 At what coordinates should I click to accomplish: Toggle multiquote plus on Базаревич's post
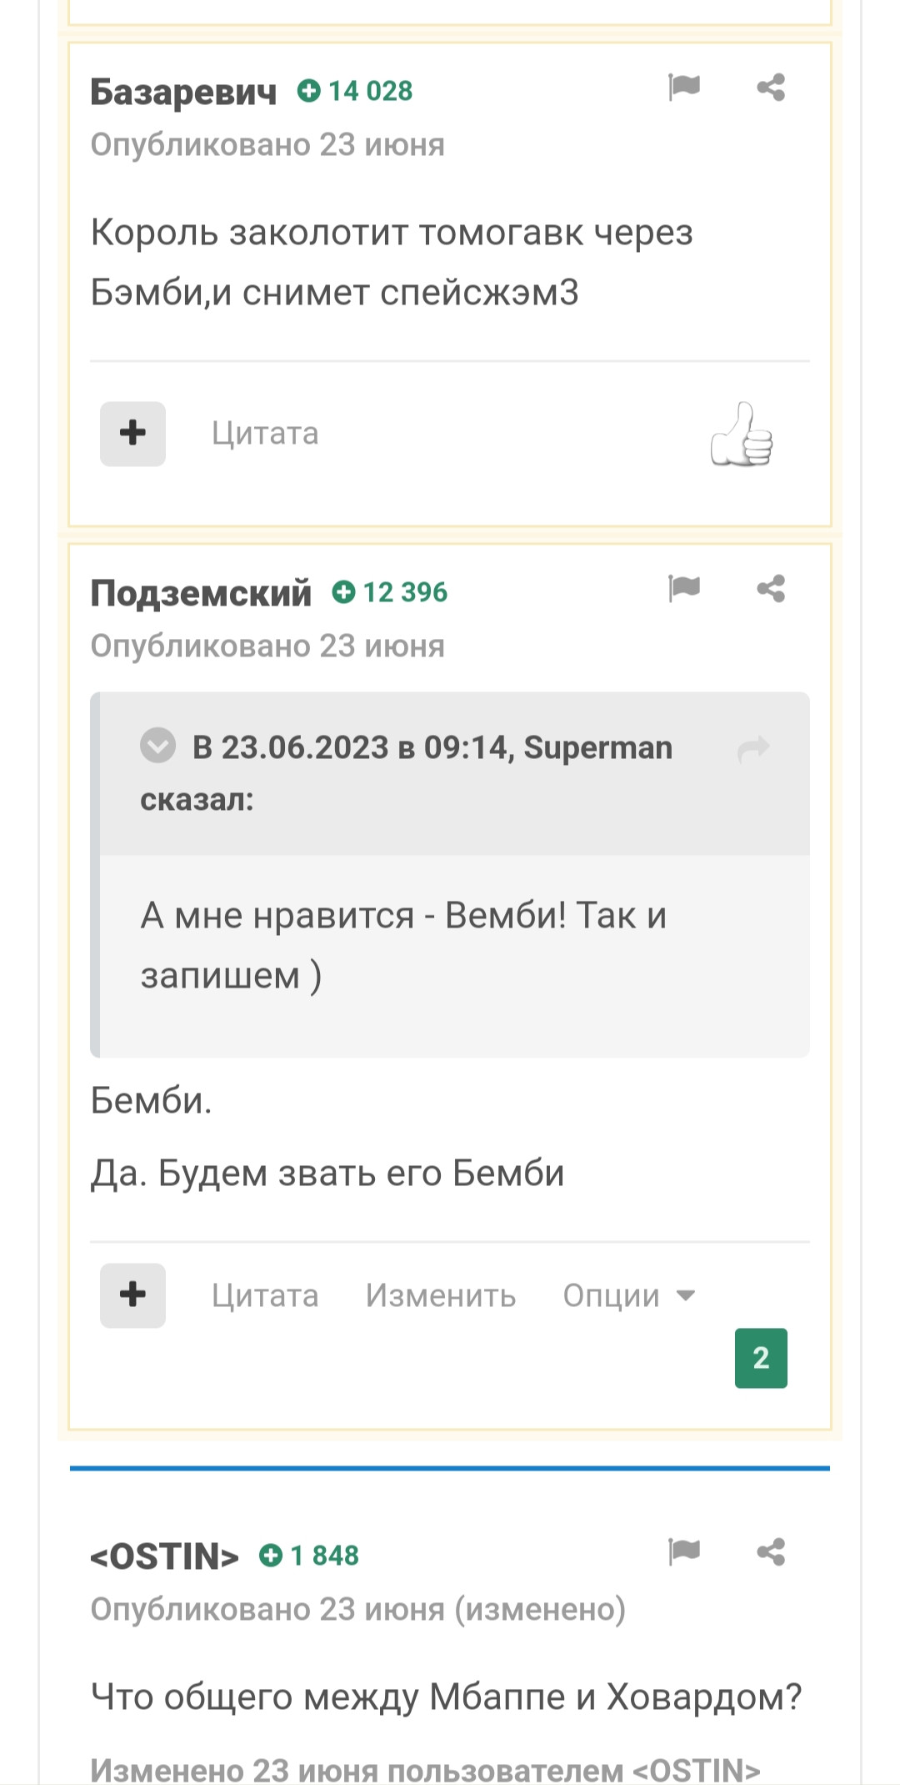coord(132,434)
